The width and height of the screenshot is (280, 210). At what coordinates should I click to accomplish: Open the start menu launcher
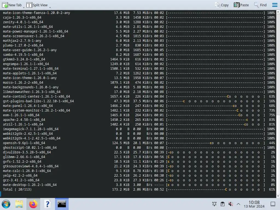click(x=6, y=204)
